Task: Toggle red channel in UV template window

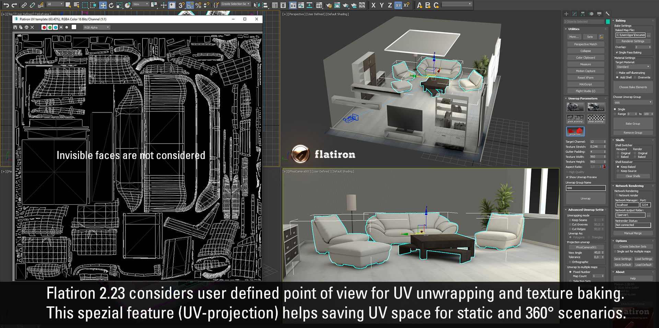Action: point(44,27)
